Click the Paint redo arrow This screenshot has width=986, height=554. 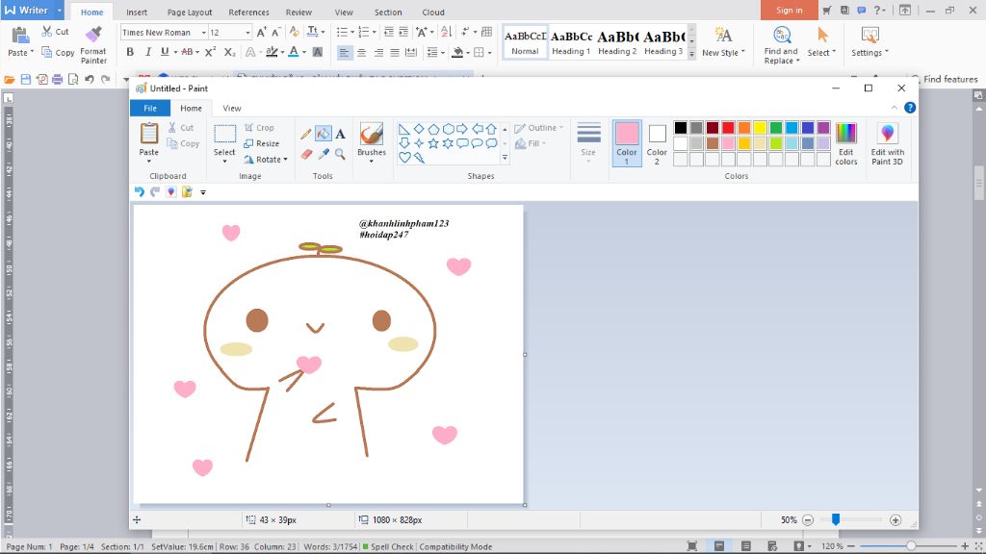[155, 192]
